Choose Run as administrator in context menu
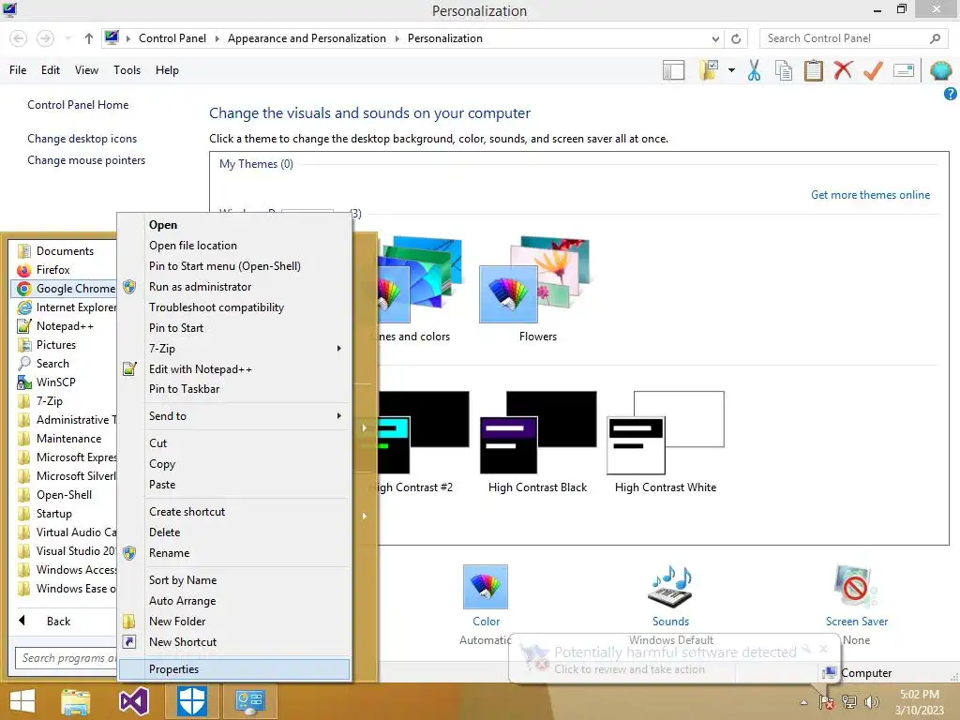Screen dimensions: 960x720 [234, 287]
